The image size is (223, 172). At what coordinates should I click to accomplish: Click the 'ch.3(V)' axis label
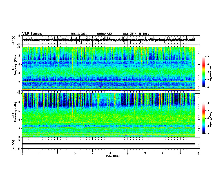pyautogui.click(x=14, y=144)
